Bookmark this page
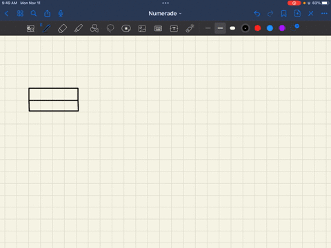331x248 pixels. click(x=284, y=14)
